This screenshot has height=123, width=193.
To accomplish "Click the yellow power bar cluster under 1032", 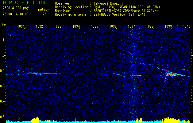I will pyautogui.click(x=36, y=120).
